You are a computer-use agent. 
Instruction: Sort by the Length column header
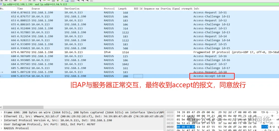tap(122, 9)
